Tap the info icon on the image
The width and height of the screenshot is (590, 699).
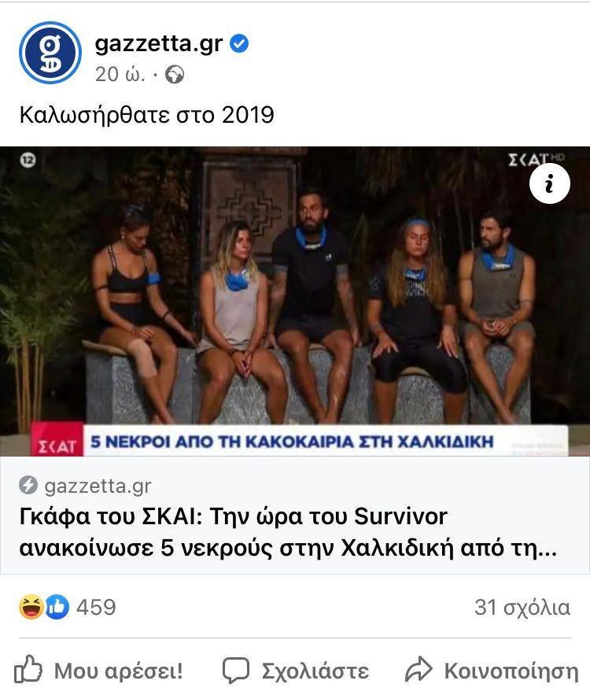(x=549, y=183)
